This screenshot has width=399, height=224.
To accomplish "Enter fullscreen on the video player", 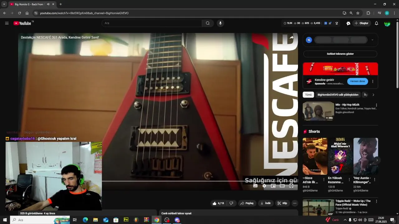I will pos(291,186).
